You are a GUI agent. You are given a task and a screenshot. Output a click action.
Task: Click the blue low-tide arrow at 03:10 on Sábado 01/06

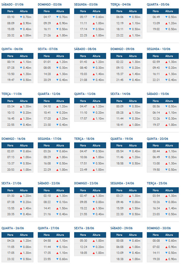pyautogui.click(x=21, y=17)
